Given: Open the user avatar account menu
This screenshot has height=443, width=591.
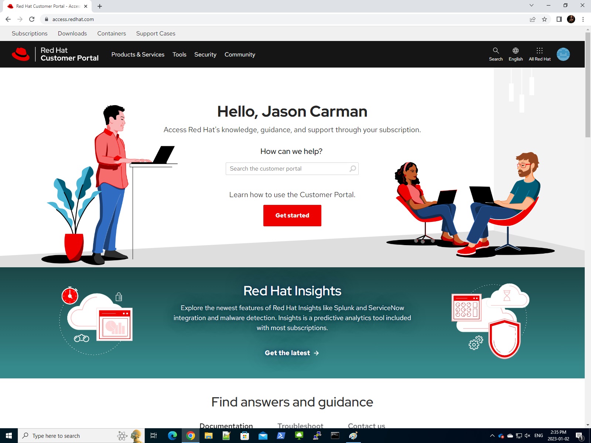Looking at the screenshot, I should tap(563, 54).
